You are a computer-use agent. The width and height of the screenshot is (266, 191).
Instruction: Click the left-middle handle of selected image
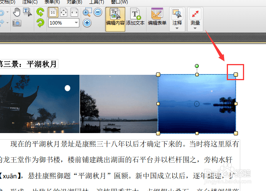(x=158, y=104)
